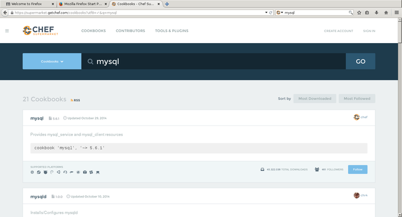Image resolution: width=402 pixels, height=217 pixels.
Task: Click the file version icon next to 5.6.1
Action: tap(51, 118)
